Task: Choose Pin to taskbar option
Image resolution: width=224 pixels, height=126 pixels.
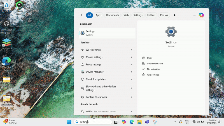Action: [153, 69]
